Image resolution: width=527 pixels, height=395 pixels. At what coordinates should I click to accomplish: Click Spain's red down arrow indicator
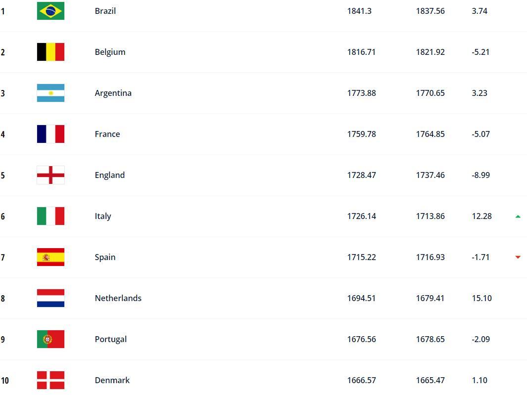pyautogui.click(x=518, y=257)
